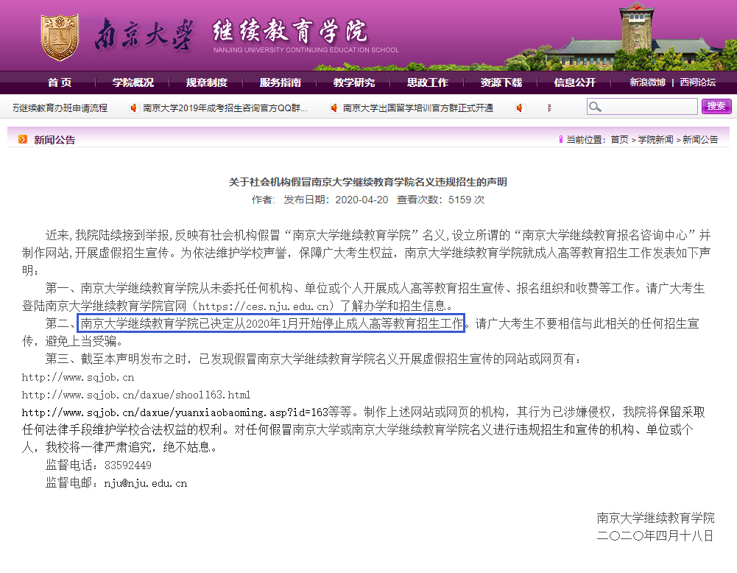The height and width of the screenshot is (573, 737).
Task: Click the magnifier icon in search box
Action: tap(595, 107)
